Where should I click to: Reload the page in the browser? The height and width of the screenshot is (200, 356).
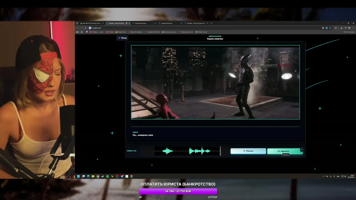[x=85, y=28]
